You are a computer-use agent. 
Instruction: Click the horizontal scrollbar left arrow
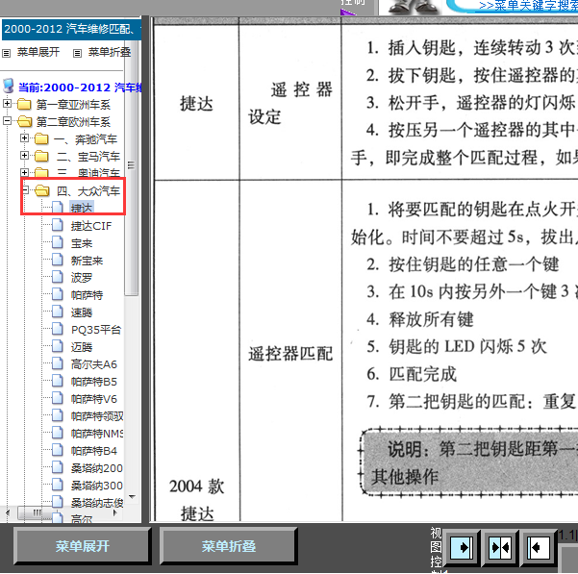pos(8,512)
